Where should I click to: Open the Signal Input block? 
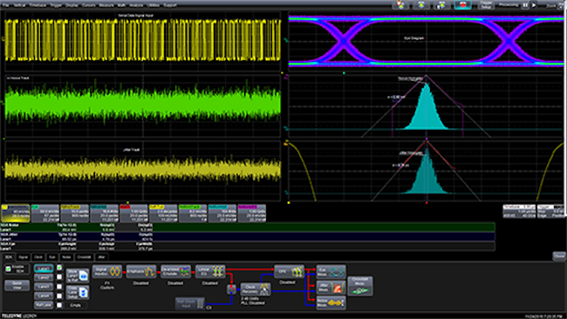[x=107, y=272]
